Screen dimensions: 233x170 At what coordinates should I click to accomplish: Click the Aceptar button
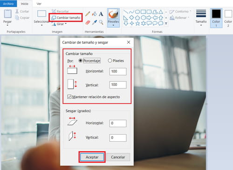[92, 157]
